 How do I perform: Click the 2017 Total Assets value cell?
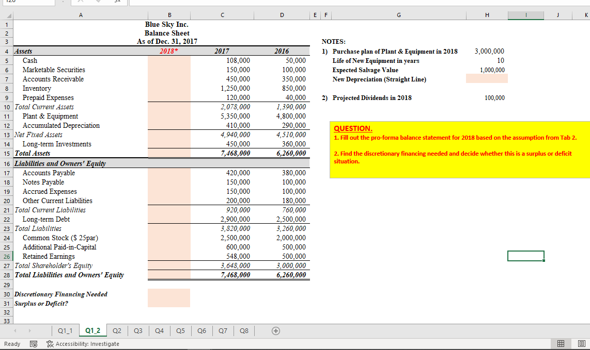click(x=222, y=153)
